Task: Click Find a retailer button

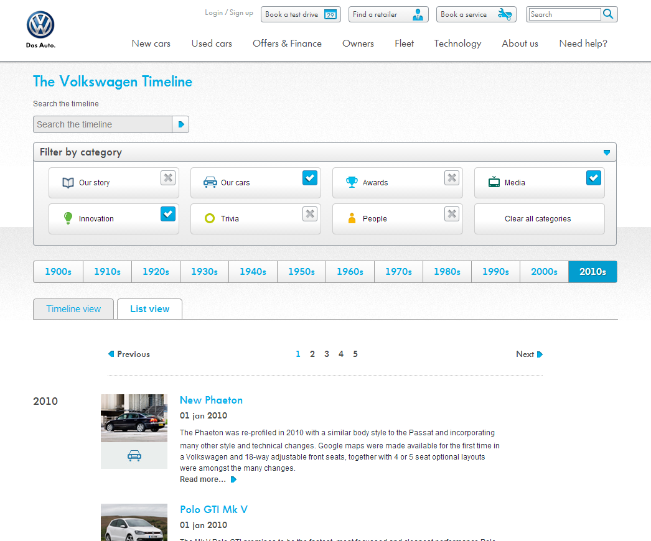Action: 388,14
